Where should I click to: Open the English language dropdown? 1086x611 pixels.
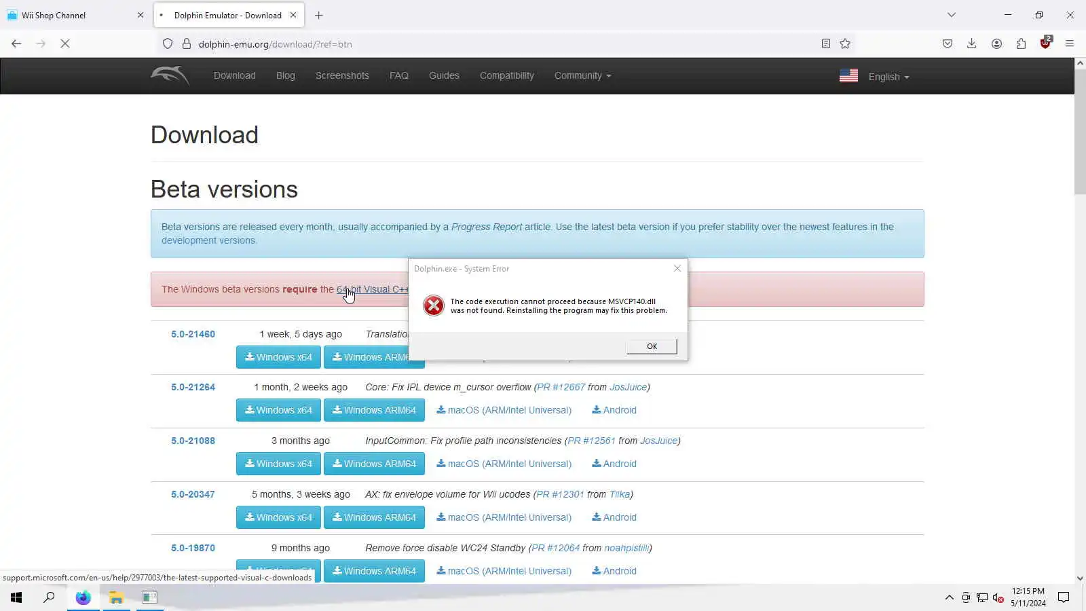[888, 77]
